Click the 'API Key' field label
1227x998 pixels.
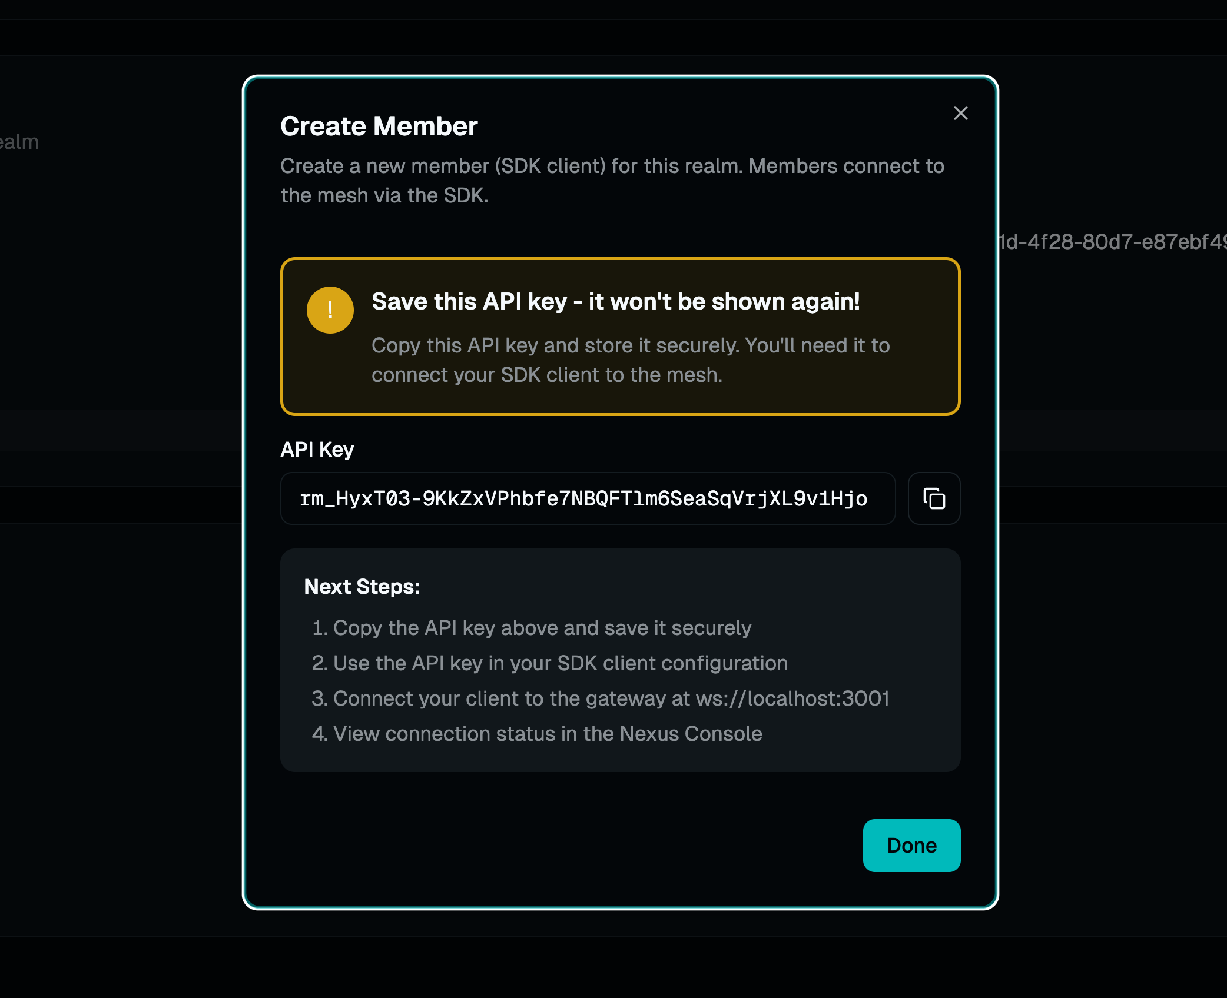pyautogui.click(x=317, y=450)
